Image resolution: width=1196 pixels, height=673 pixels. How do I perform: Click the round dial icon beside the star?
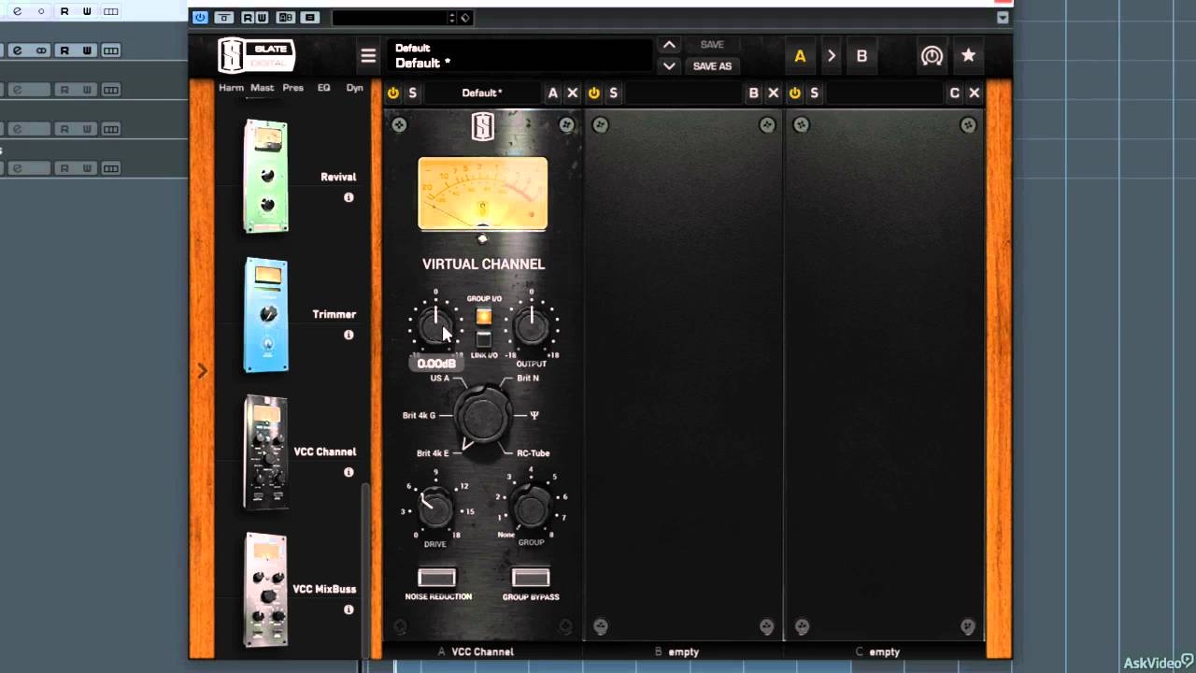[x=932, y=56]
